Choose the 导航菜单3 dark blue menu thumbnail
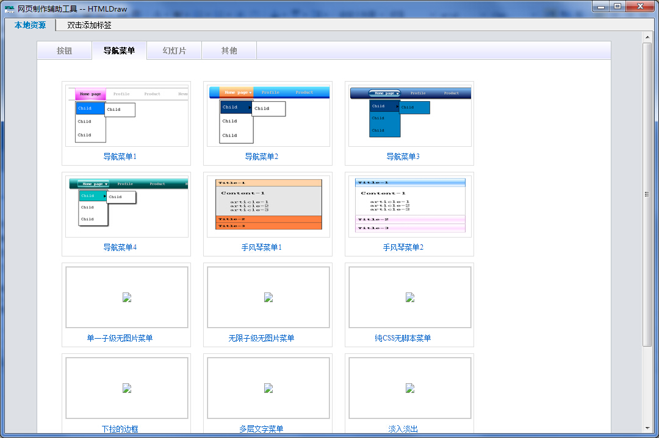 click(x=410, y=116)
